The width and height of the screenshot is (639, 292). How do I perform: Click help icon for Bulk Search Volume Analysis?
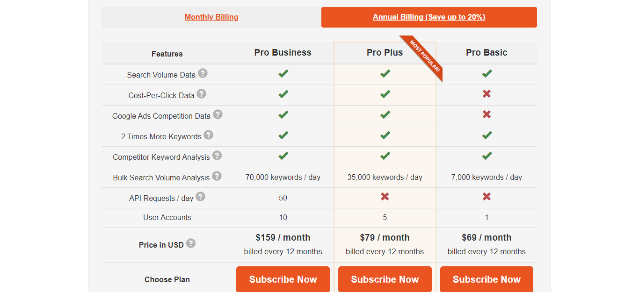pyautogui.click(x=217, y=176)
